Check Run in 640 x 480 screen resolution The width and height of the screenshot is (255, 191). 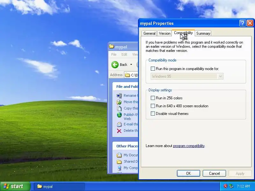(x=153, y=106)
